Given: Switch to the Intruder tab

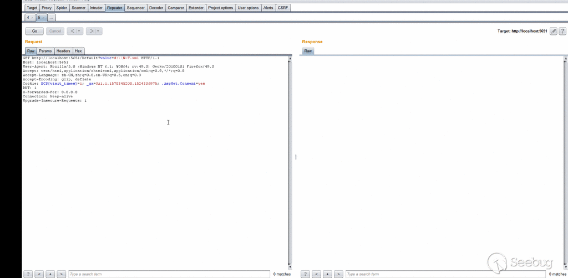Looking at the screenshot, I should click(97, 8).
